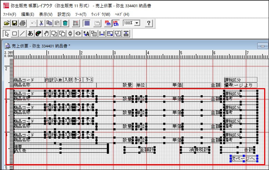Click the font settings A icon
The image size is (269, 170).
click(x=86, y=34)
